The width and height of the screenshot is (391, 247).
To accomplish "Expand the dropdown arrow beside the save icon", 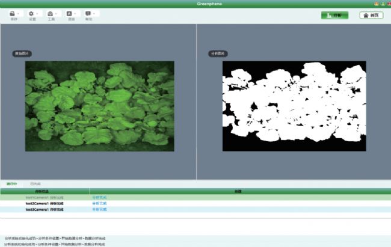I will coord(19,13).
